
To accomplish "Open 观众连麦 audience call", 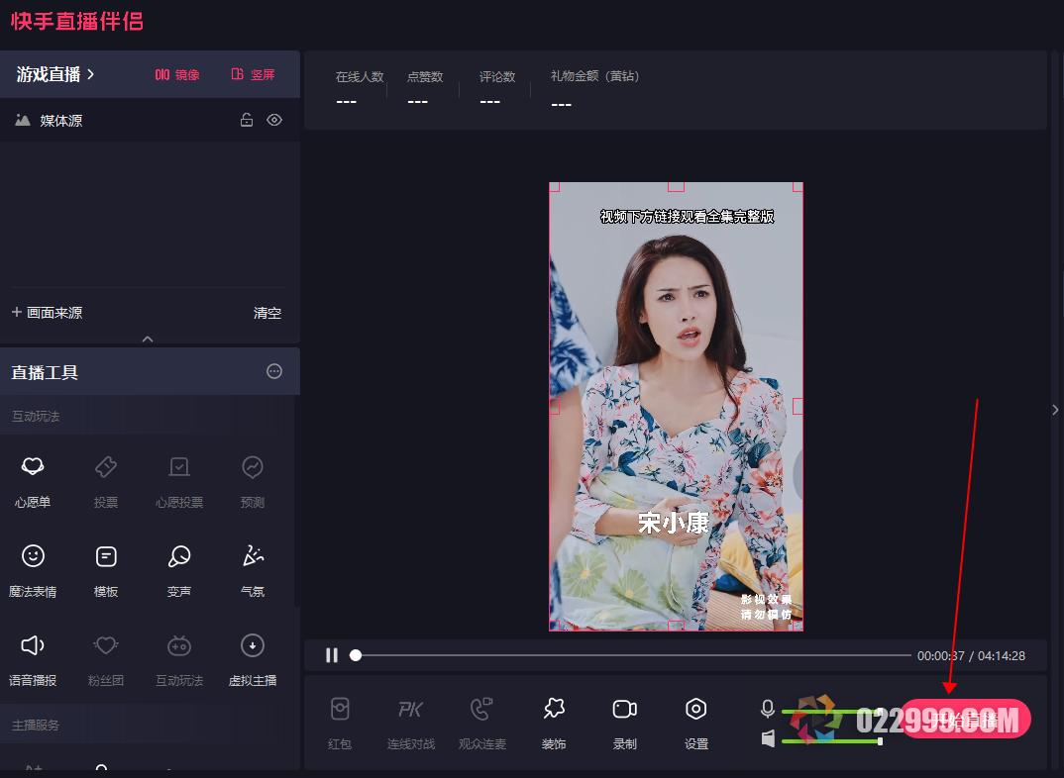I will 482,723.
